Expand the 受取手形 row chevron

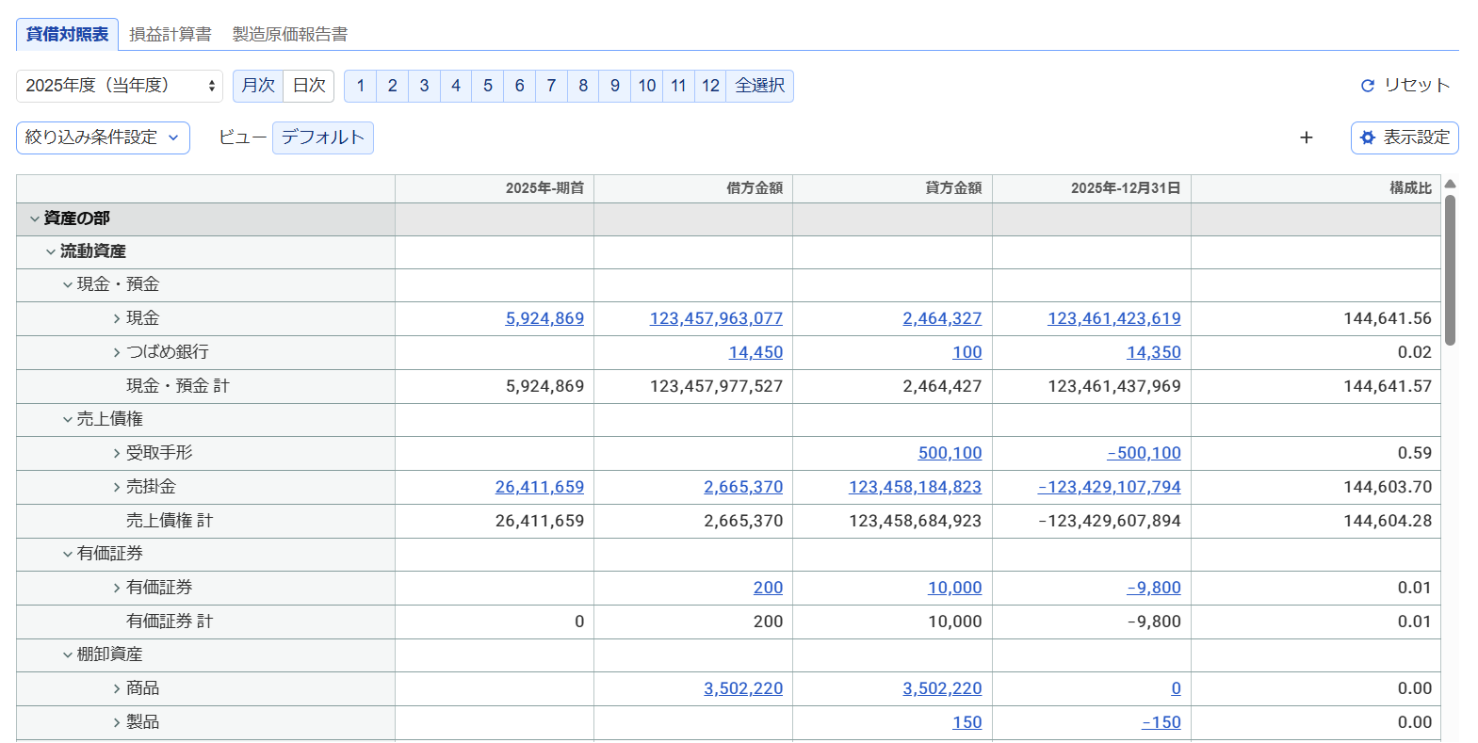[117, 454]
